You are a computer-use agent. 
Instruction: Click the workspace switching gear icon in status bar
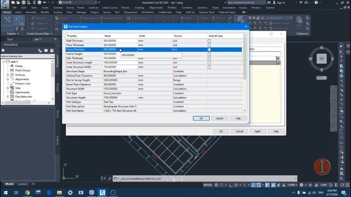302,185
